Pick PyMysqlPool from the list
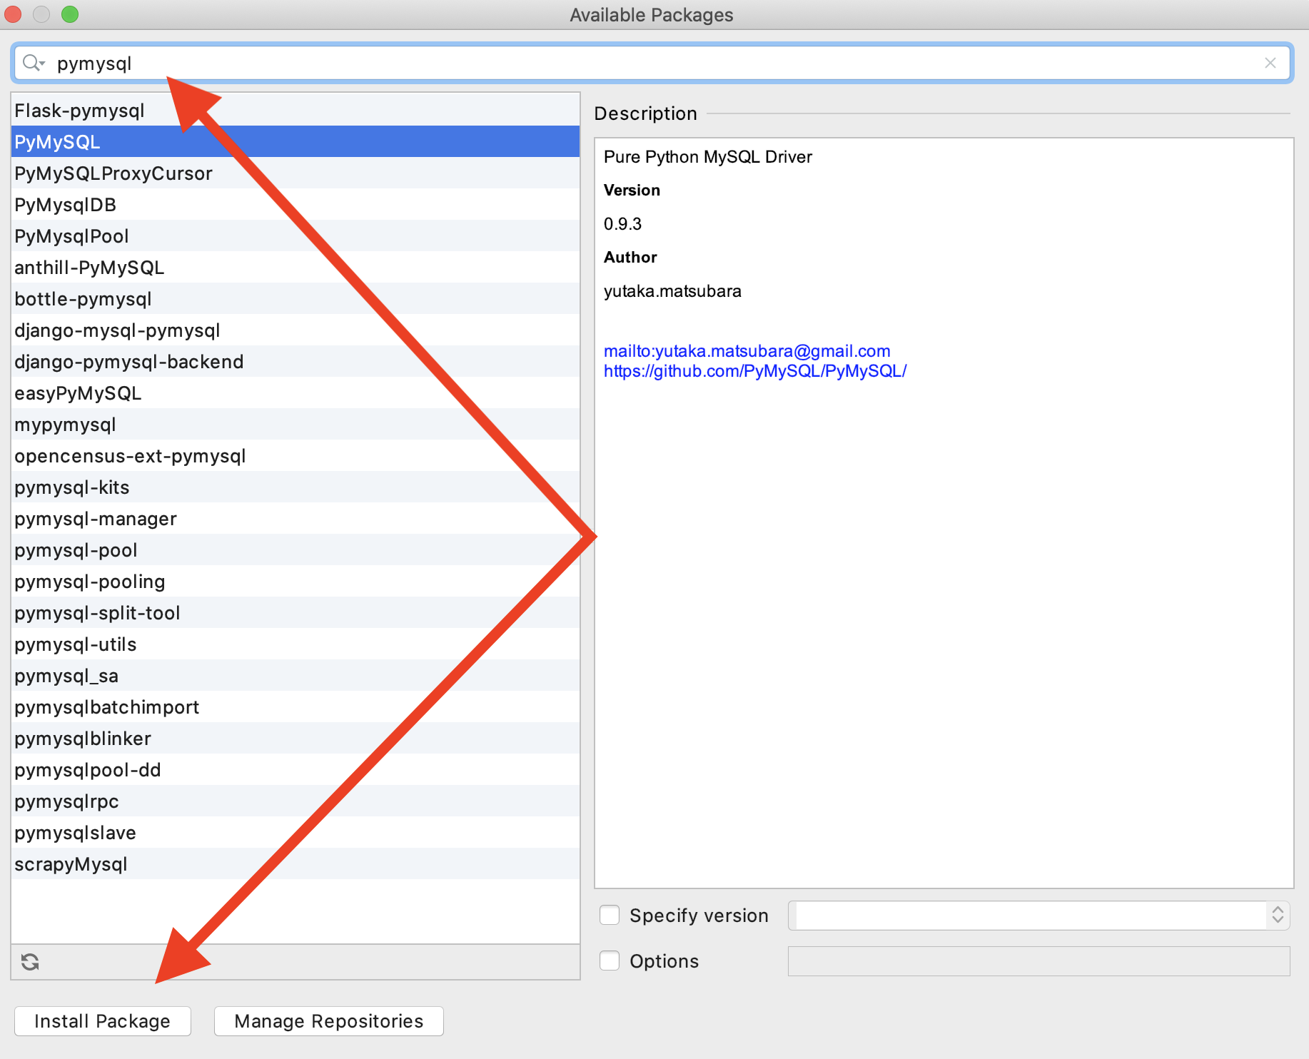1309x1059 pixels. (x=295, y=235)
